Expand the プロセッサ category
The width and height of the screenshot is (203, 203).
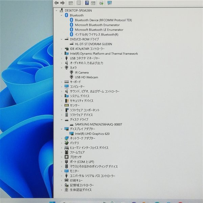tap(62, 157)
